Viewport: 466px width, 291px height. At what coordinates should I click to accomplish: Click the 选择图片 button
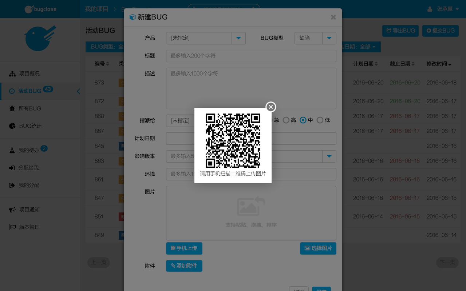[x=318, y=248]
